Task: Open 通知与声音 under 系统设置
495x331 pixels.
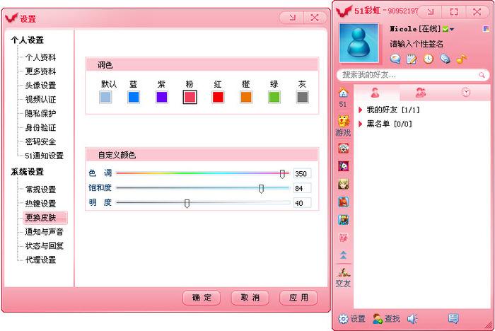Action: coord(44,232)
